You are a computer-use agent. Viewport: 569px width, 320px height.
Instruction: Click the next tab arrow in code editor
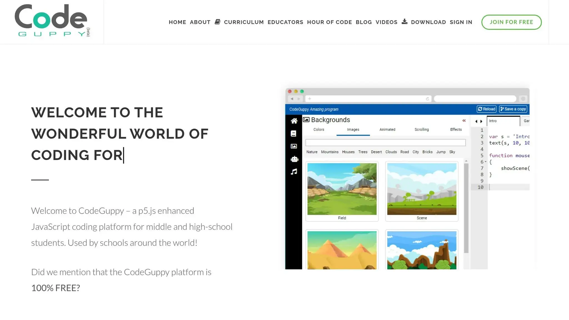(481, 121)
